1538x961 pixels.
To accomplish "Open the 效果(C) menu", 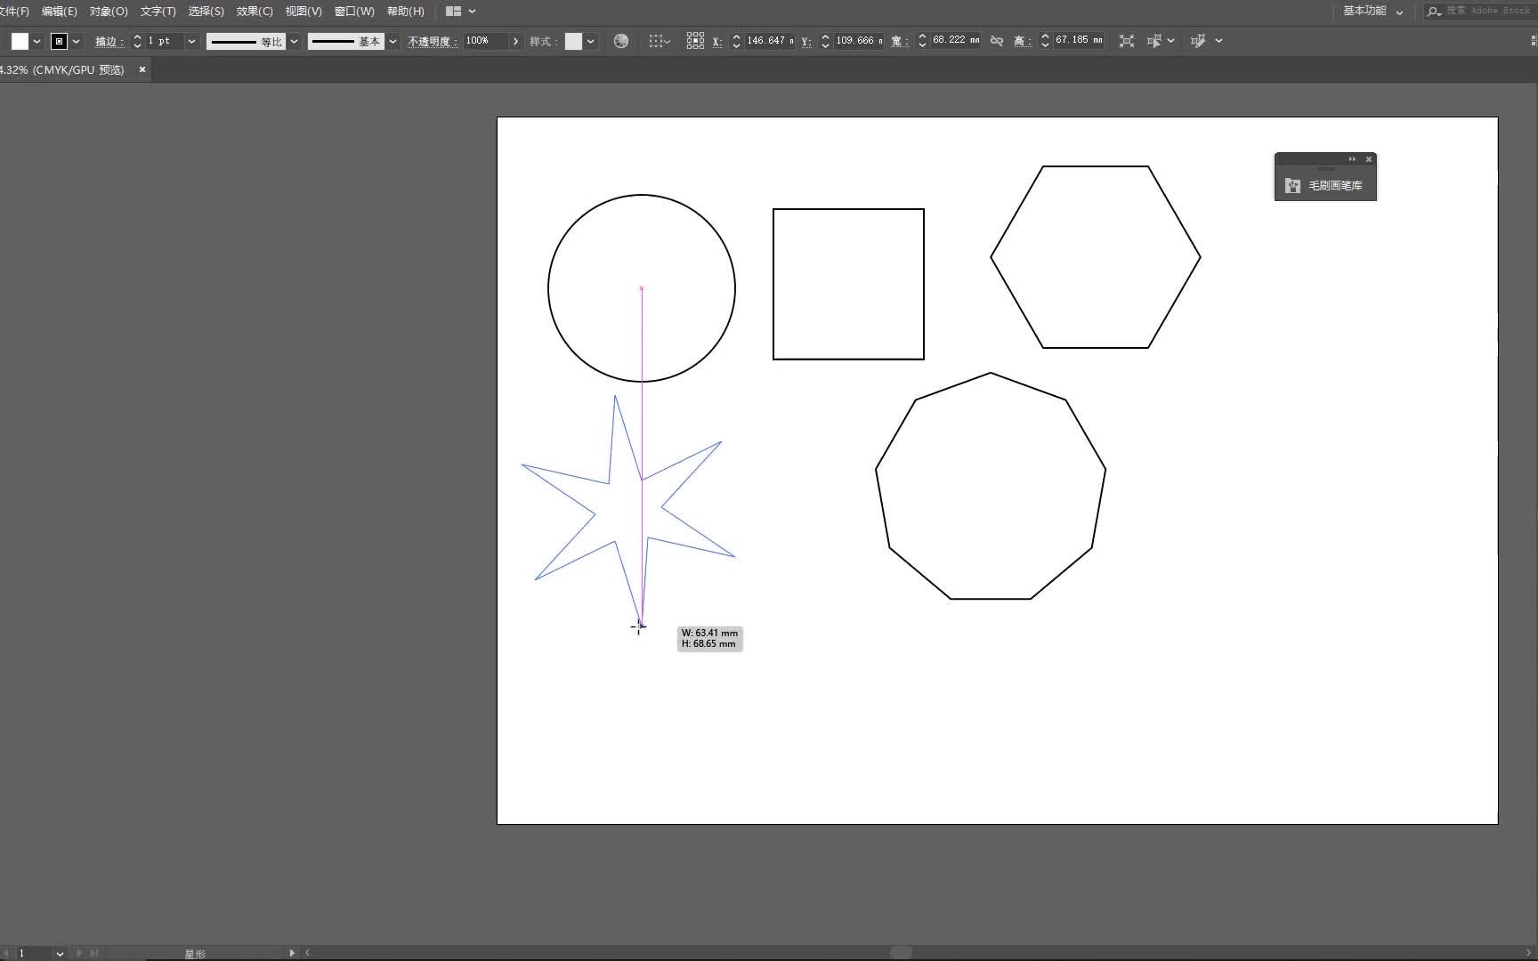I will [255, 12].
